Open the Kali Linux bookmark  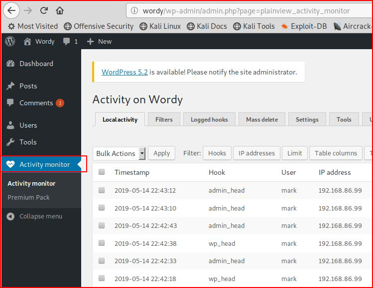point(160,26)
